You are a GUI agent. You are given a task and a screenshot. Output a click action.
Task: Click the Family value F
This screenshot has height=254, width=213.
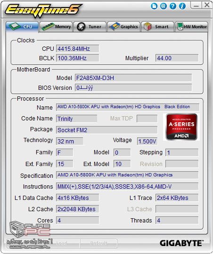point(65,152)
